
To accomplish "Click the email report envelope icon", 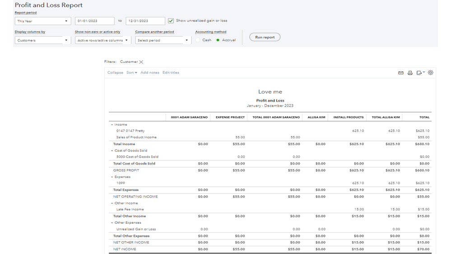I will coord(400,73).
